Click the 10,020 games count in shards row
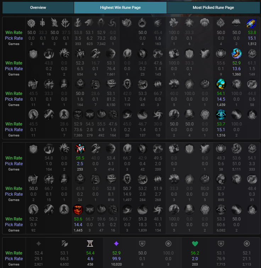 click(116, 264)
